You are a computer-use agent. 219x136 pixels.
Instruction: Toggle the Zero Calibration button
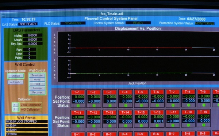click(15, 105)
